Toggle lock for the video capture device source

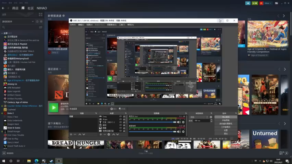(124, 131)
